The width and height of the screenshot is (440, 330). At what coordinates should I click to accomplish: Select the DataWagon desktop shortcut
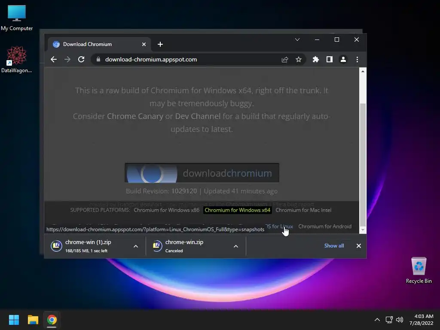pos(17,59)
